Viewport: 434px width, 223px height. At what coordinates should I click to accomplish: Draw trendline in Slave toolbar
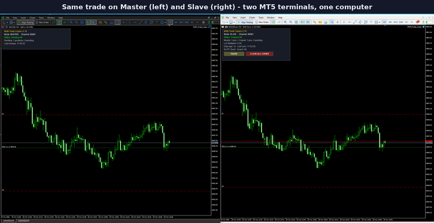point(355,22)
